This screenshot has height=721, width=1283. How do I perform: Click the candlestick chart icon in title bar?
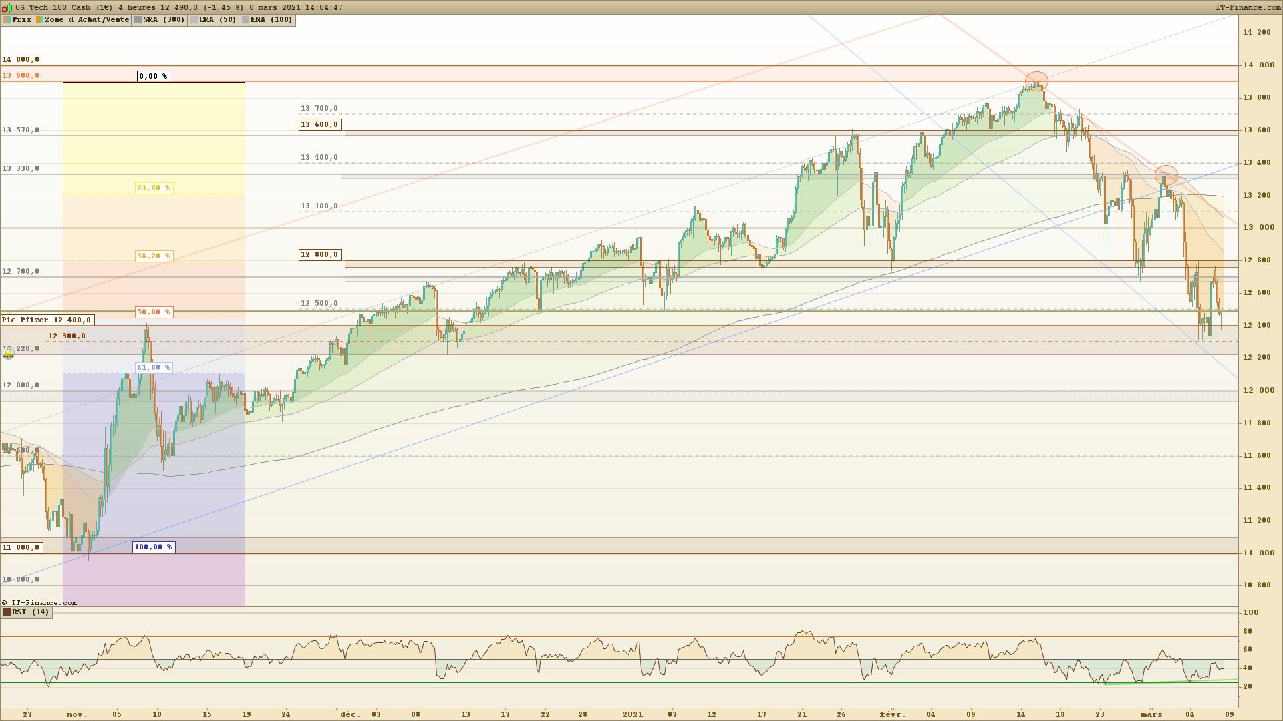(x=7, y=8)
